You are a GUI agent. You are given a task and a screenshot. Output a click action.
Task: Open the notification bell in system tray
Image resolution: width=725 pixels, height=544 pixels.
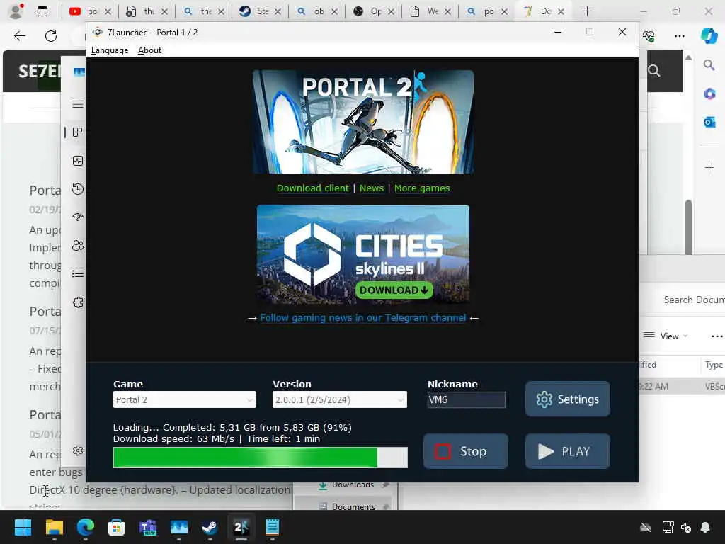705,527
